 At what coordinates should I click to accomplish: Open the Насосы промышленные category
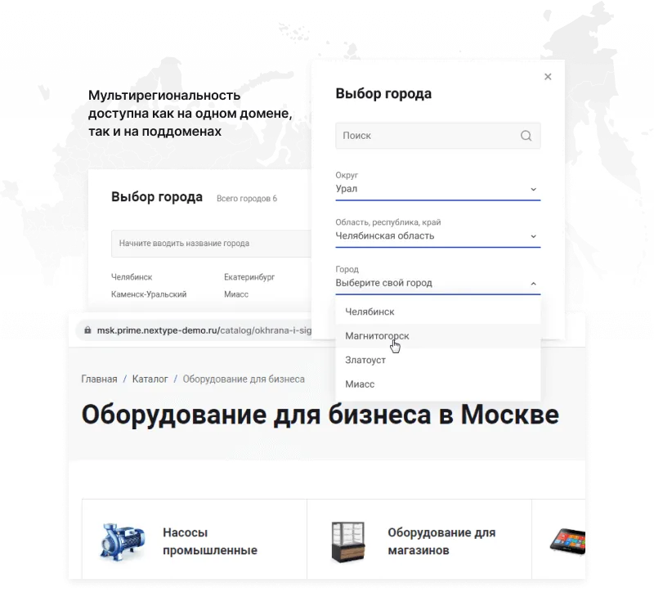click(209, 541)
